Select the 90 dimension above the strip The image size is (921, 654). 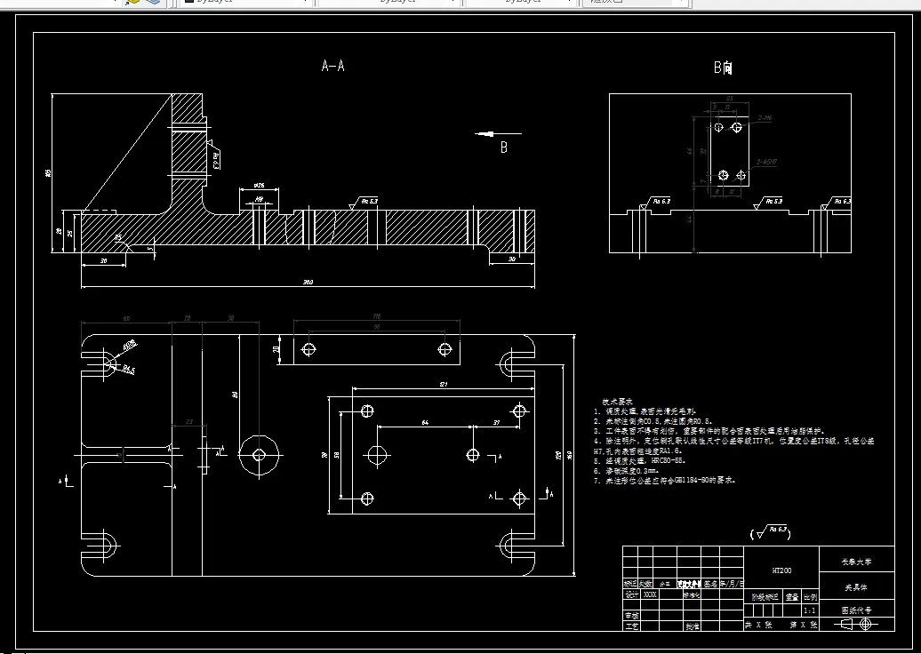click(x=377, y=326)
